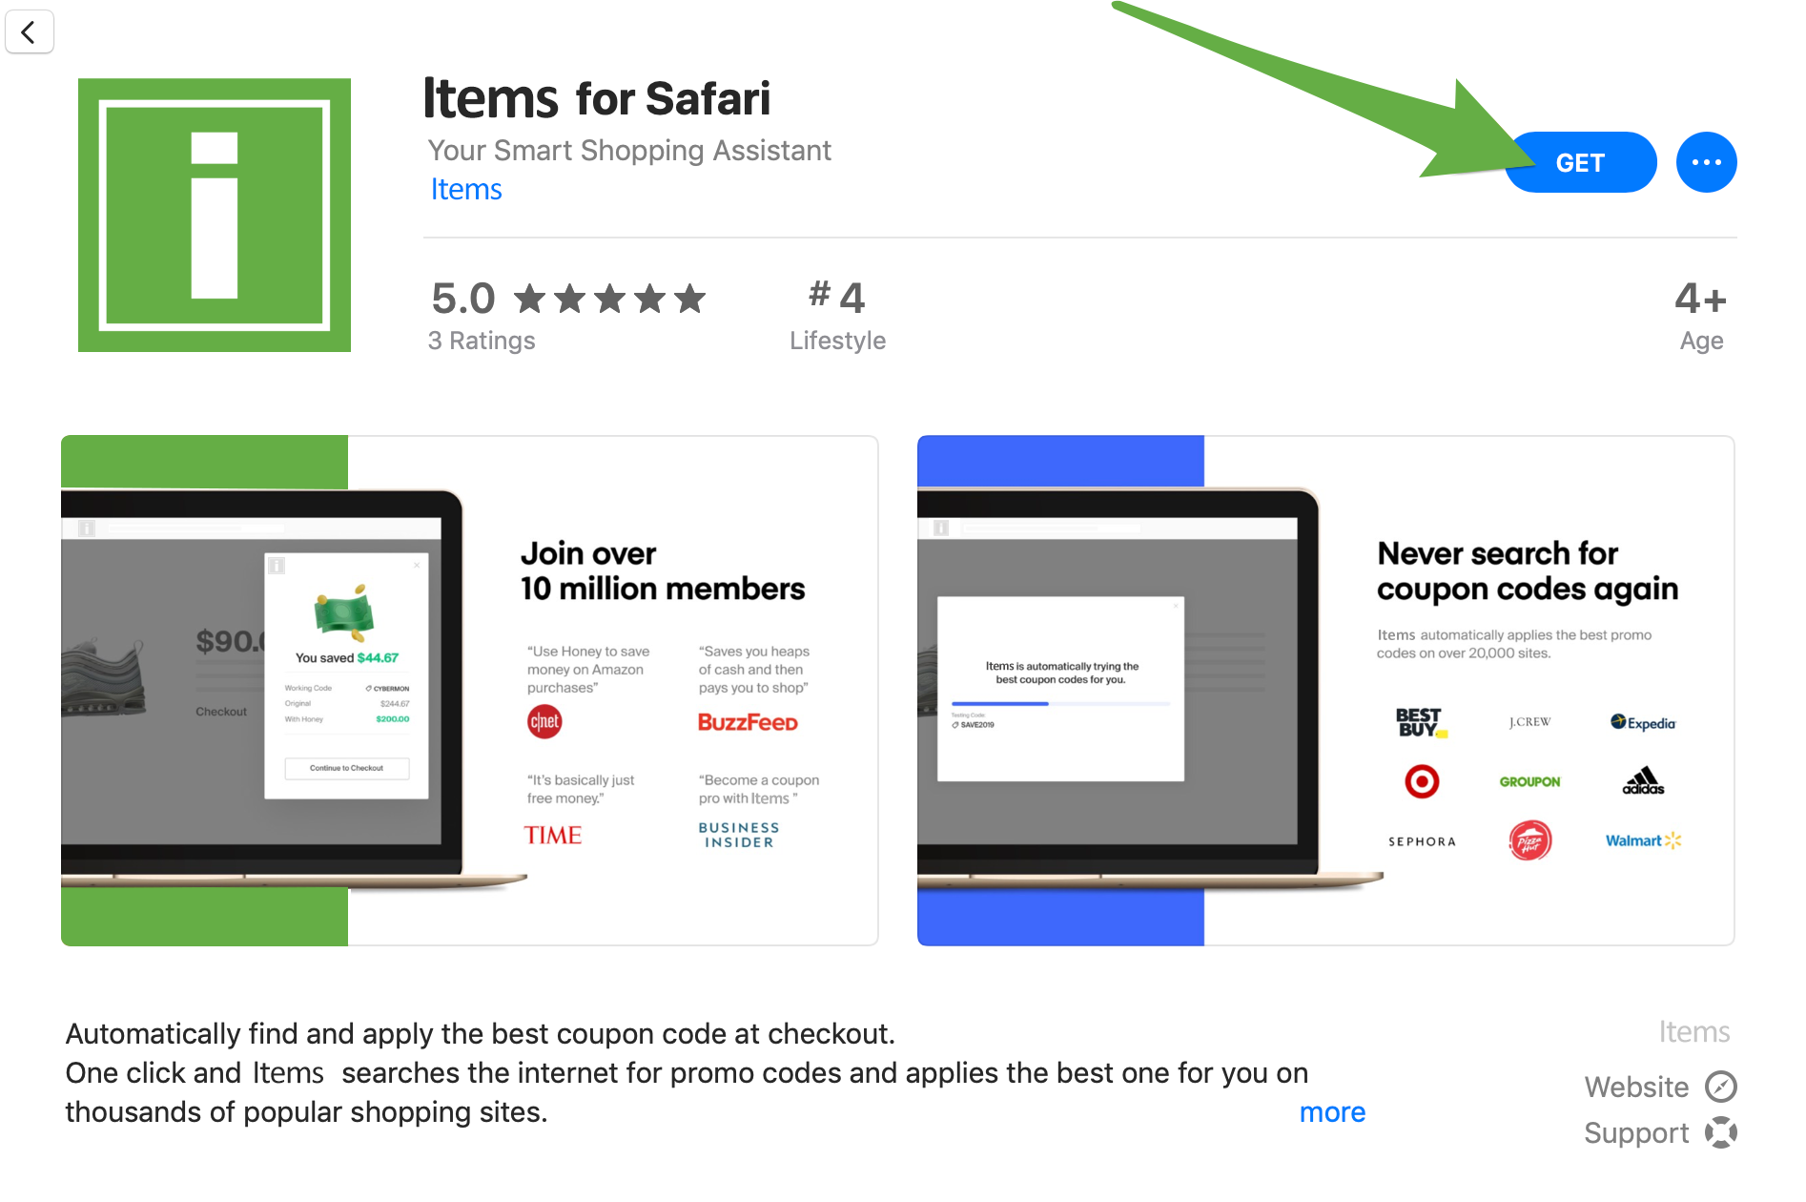Open the Items developer link

point(466,189)
